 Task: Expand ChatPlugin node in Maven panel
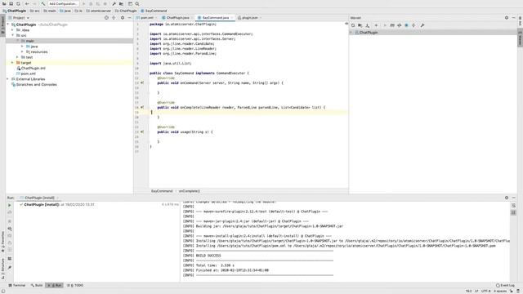[x=351, y=33]
